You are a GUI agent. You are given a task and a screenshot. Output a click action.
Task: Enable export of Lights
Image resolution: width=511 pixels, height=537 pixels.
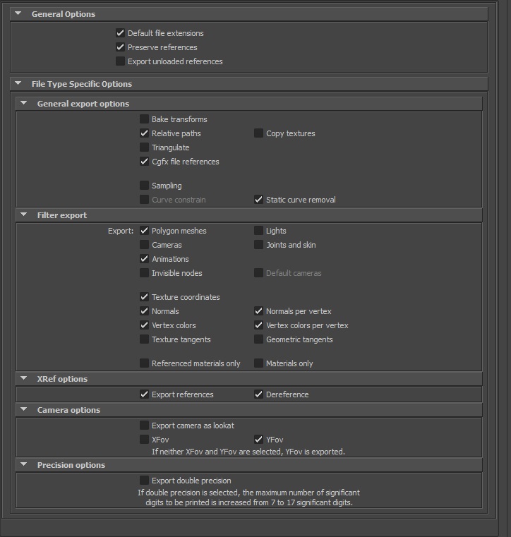point(259,231)
